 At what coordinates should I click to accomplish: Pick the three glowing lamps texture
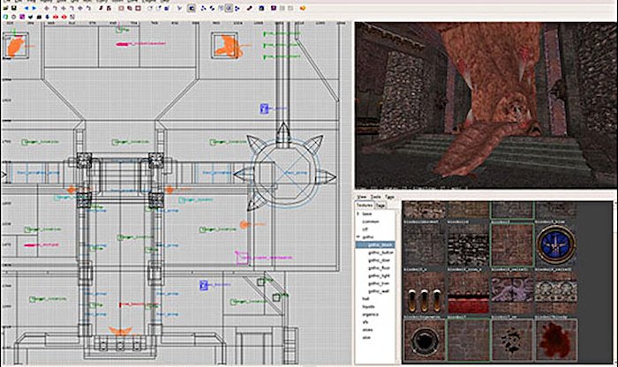pyautogui.click(x=424, y=294)
